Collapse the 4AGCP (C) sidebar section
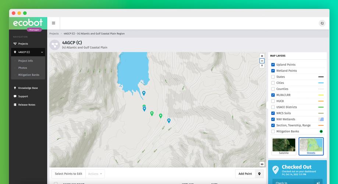The image size is (338, 184). pos(42,52)
